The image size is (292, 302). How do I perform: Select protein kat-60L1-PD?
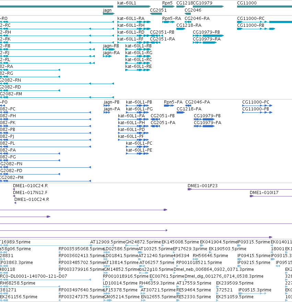point(131,130)
